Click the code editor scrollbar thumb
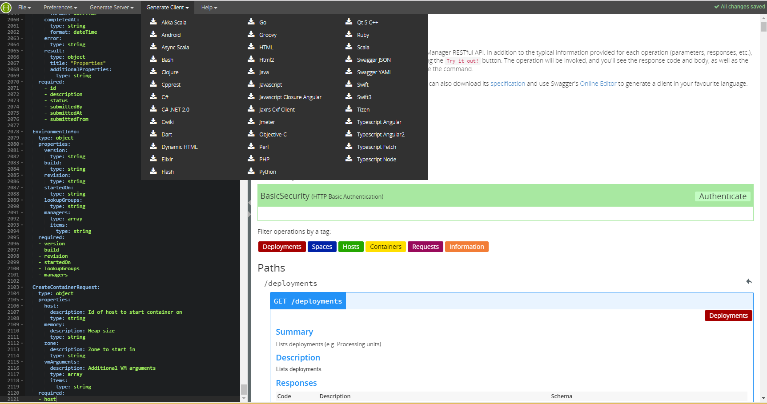Screen dimensions: 767x404 coord(244,389)
